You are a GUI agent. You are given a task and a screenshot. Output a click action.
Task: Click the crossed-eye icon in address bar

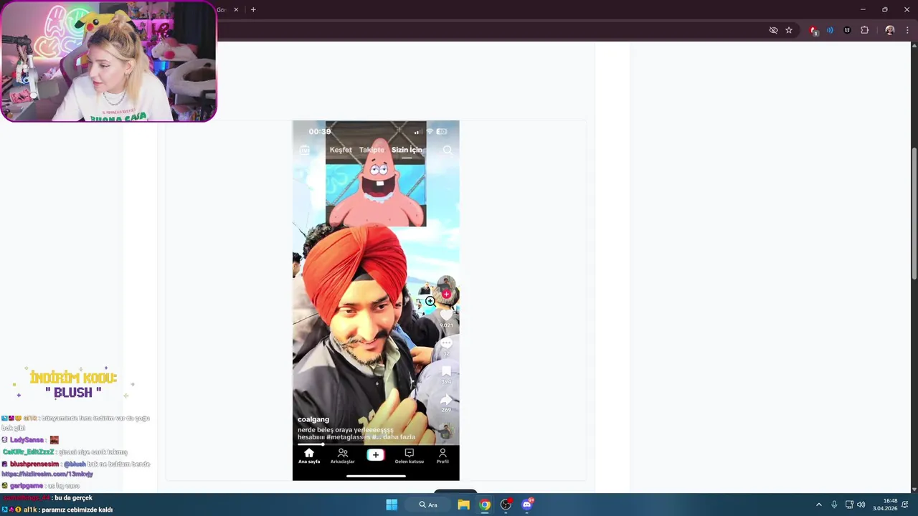point(773,30)
